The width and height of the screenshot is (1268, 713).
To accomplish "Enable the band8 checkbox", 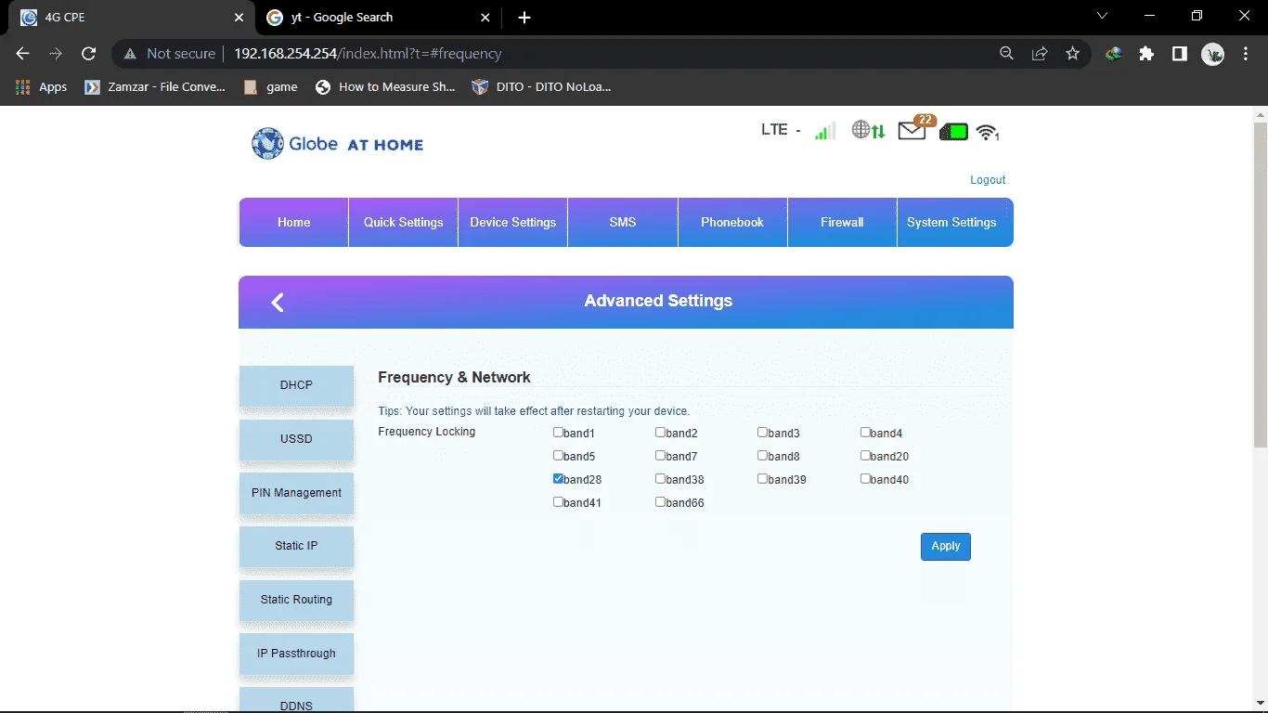I will coord(762,455).
